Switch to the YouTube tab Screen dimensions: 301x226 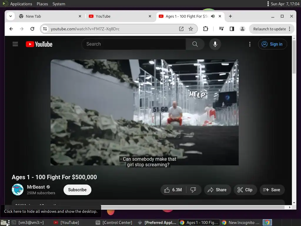pos(120,16)
